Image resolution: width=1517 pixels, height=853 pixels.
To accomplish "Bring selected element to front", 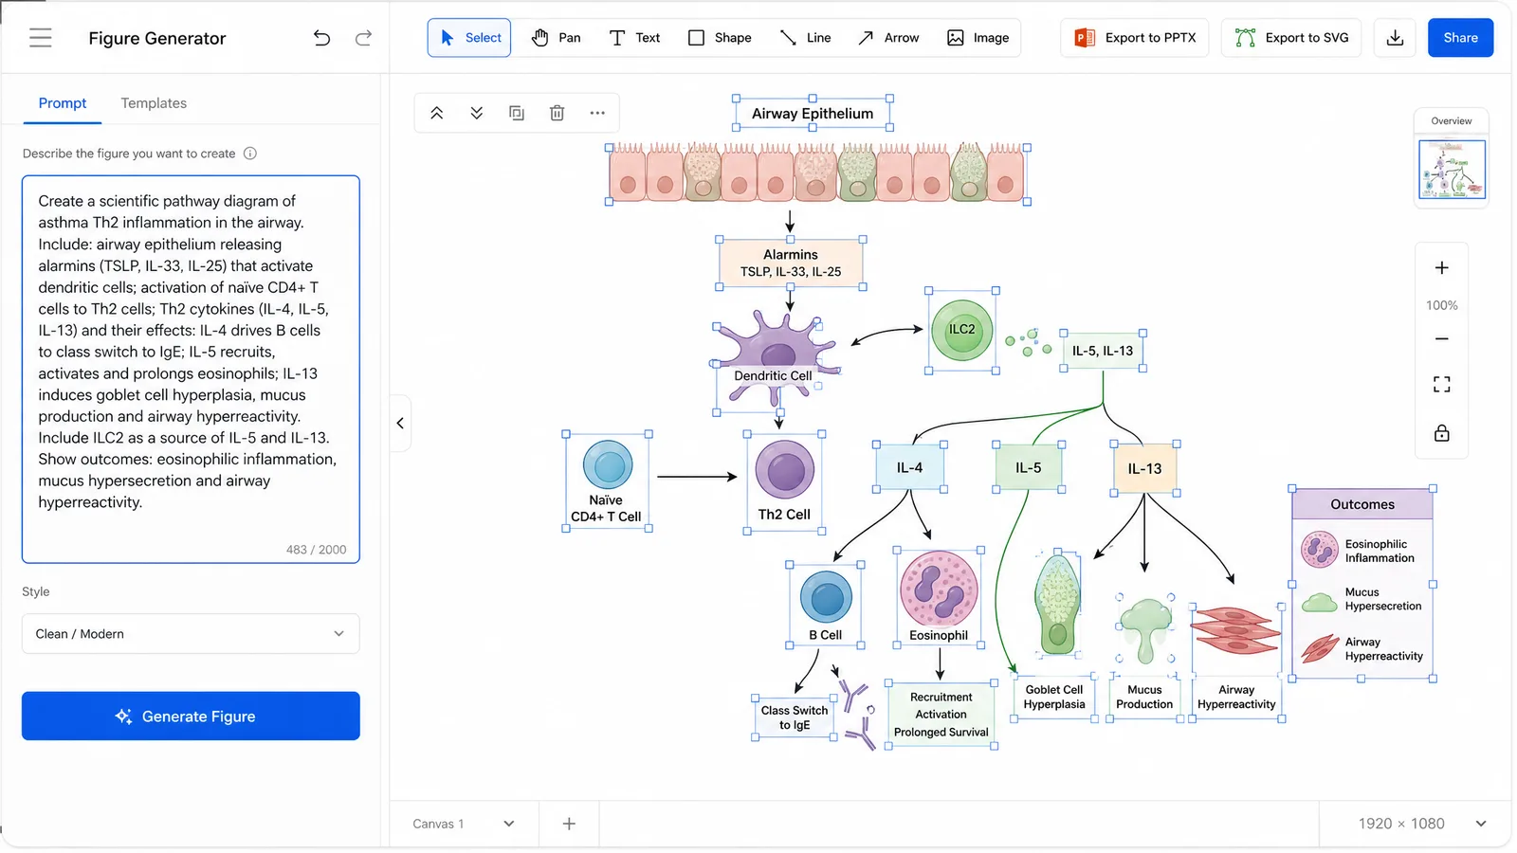I will pyautogui.click(x=437, y=113).
